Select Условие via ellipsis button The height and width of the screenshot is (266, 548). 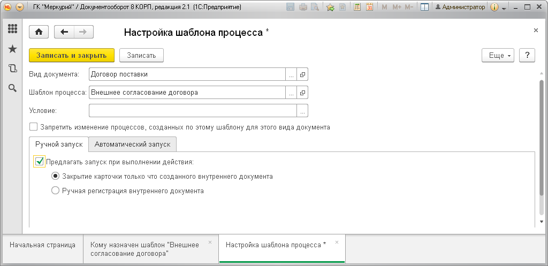pos(302,110)
